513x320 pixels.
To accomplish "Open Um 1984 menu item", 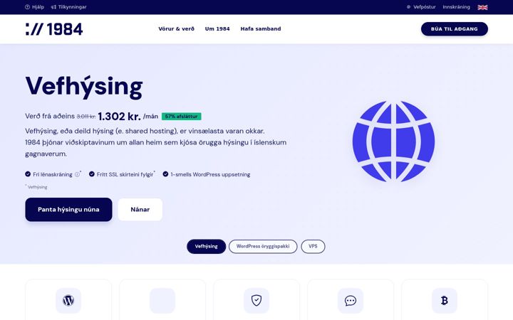I will (217, 28).
